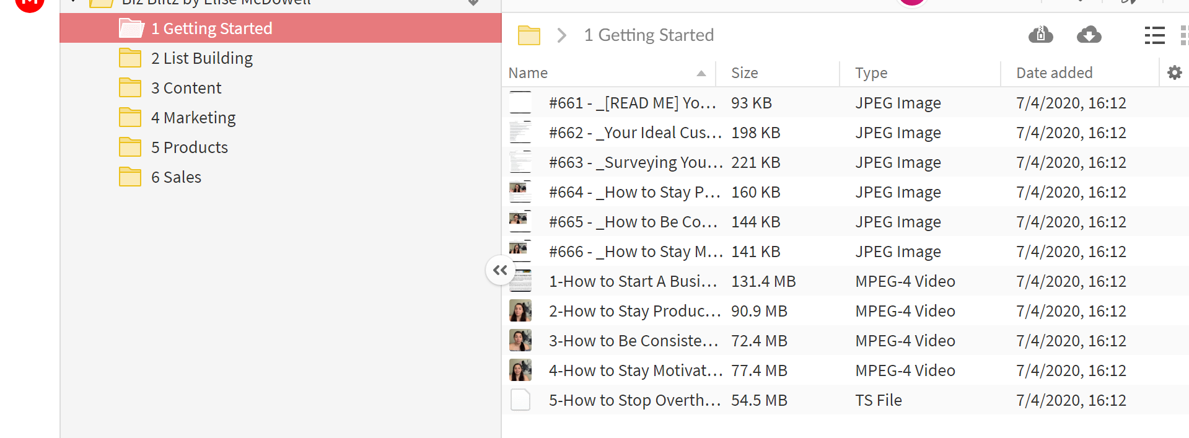
Task: Click the 5-How to Stop Overth file icon
Action: (x=520, y=400)
